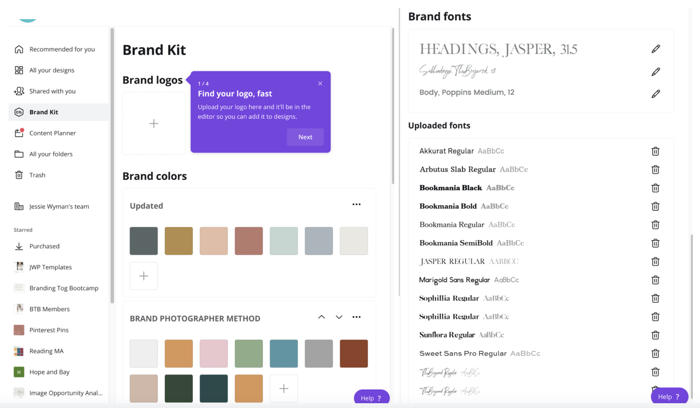Image resolution: width=700 pixels, height=408 pixels.
Task: Delete the Bookmania Black font
Action: pos(655,188)
